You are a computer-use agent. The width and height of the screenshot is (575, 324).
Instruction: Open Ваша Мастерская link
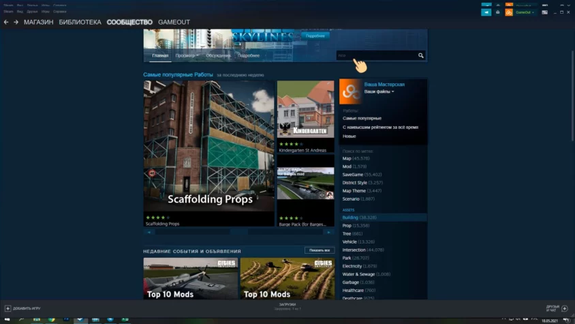[384, 84]
